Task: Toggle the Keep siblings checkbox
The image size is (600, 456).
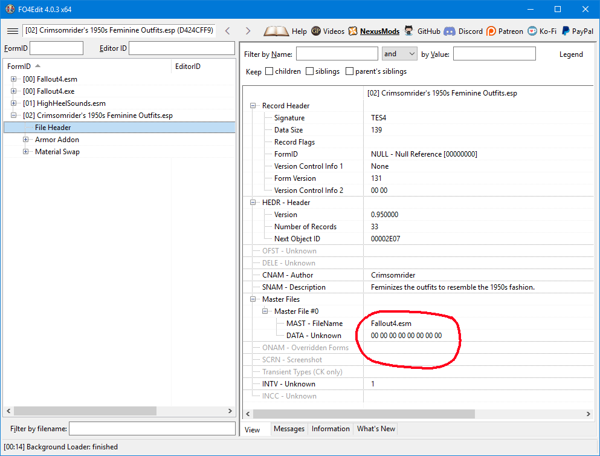Action: pos(310,71)
